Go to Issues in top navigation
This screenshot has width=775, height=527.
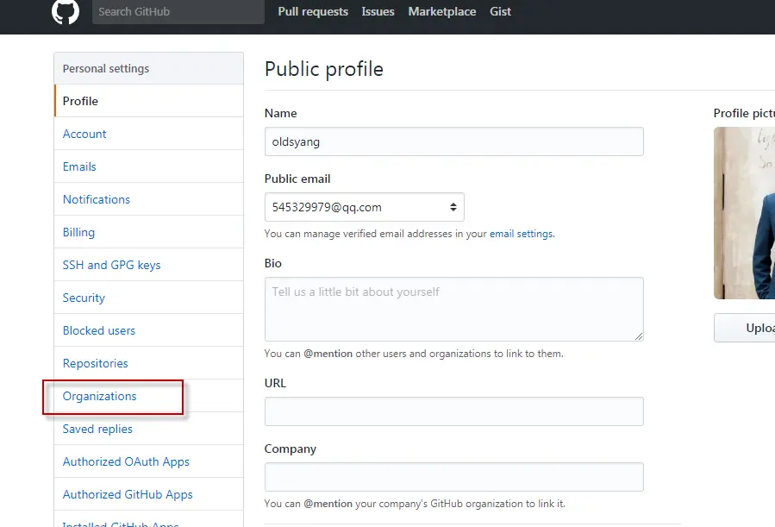(x=378, y=12)
